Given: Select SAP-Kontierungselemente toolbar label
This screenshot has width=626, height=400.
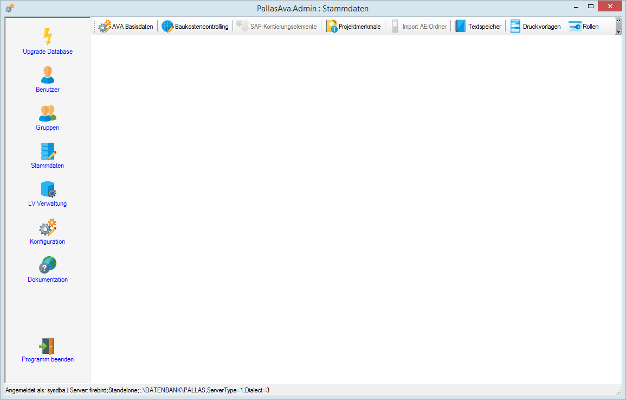Looking at the screenshot, I should tap(283, 27).
